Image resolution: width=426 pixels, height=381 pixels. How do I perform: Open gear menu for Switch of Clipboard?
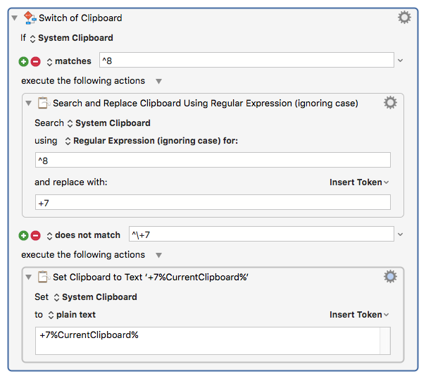(x=404, y=18)
